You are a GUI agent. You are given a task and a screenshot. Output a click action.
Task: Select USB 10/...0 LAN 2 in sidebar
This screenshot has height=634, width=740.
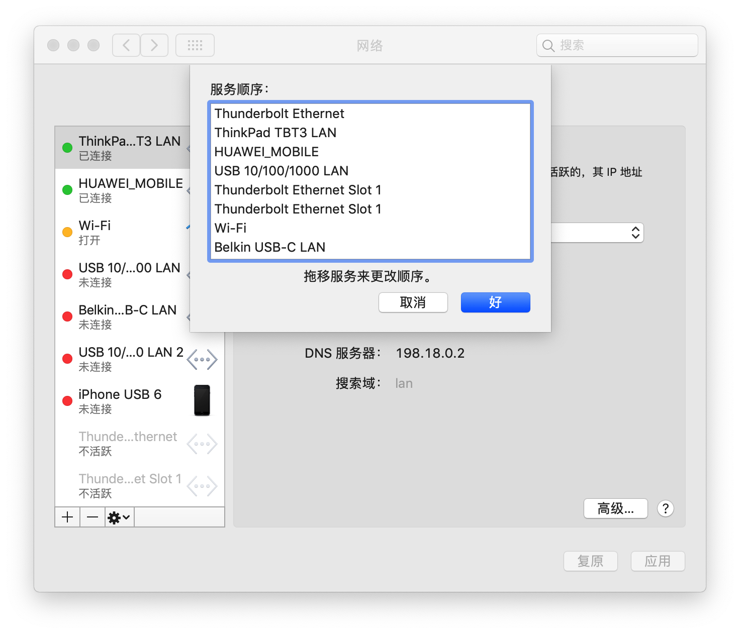pyautogui.click(x=140, y=359)
